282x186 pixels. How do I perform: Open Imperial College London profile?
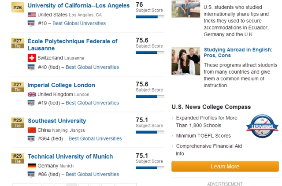(x=61, y=85)
